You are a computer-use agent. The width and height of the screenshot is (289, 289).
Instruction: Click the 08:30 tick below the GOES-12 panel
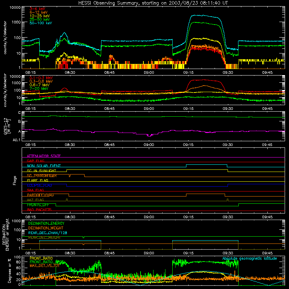(70, 145)
